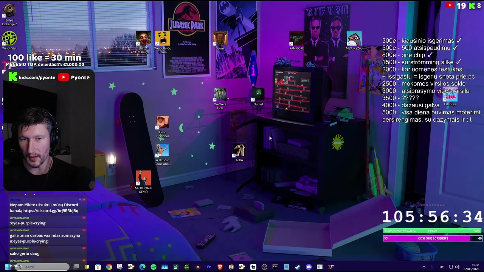Select the Outlast desktop icon
The image size is (484, 272).
click(x=258, y=97)
